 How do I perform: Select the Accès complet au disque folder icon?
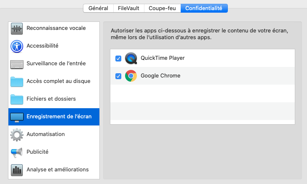coord(17,82)
